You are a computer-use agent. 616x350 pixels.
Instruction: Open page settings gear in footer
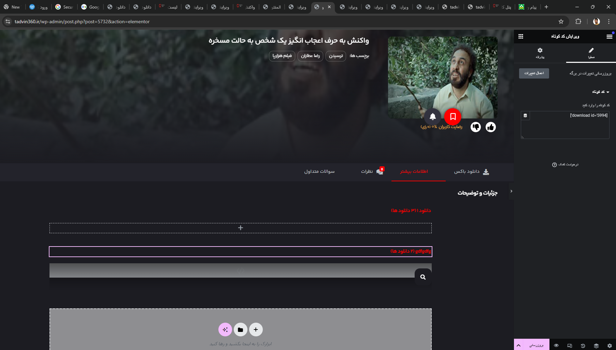click(610, 346)
